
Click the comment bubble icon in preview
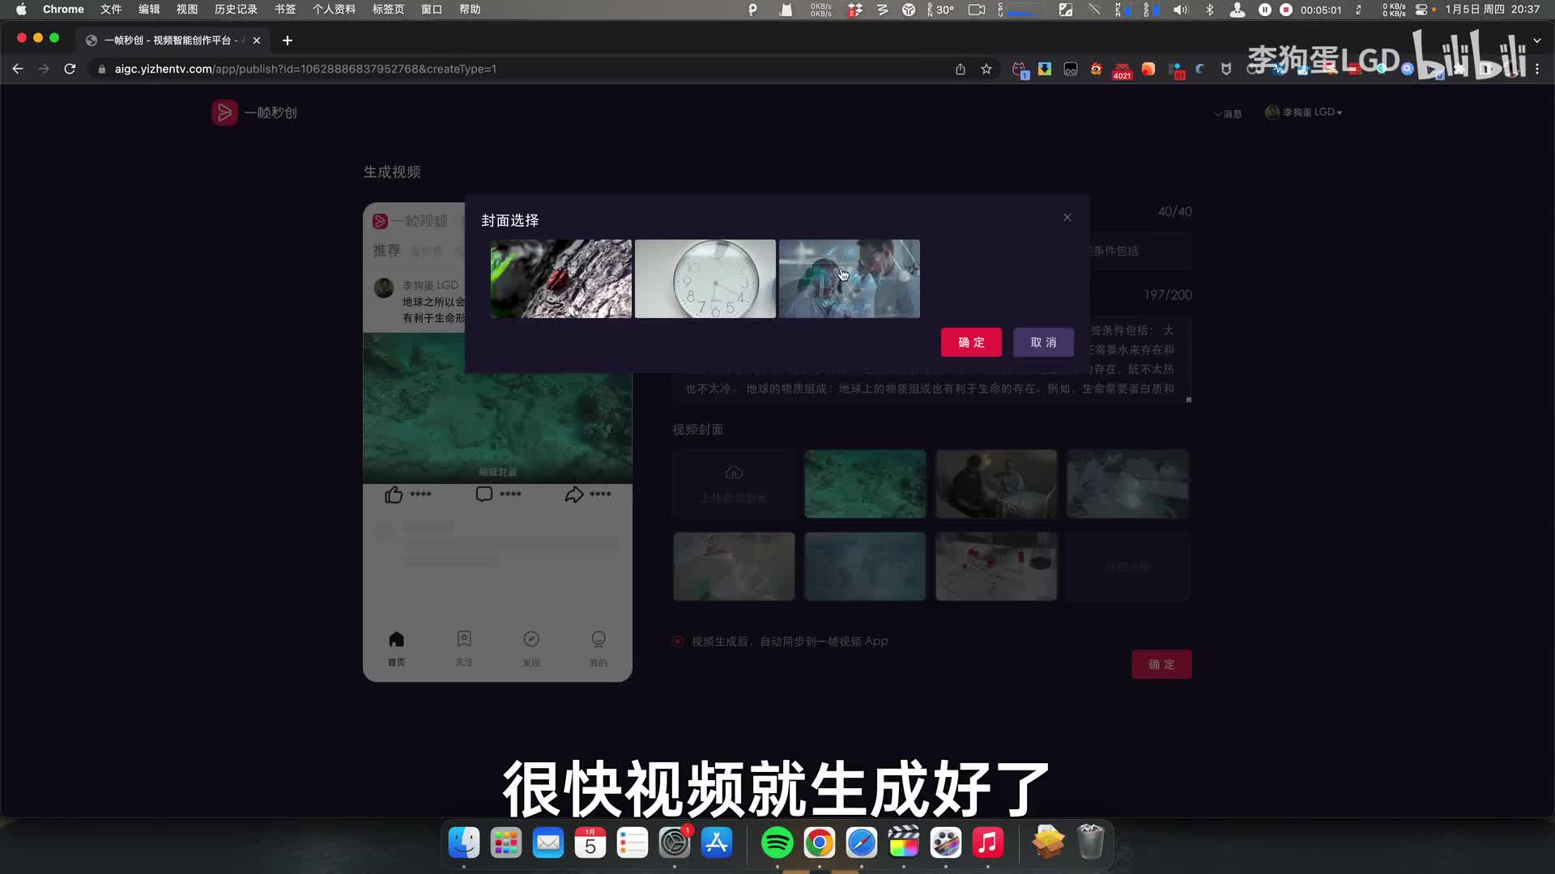(x=484, y=494)
